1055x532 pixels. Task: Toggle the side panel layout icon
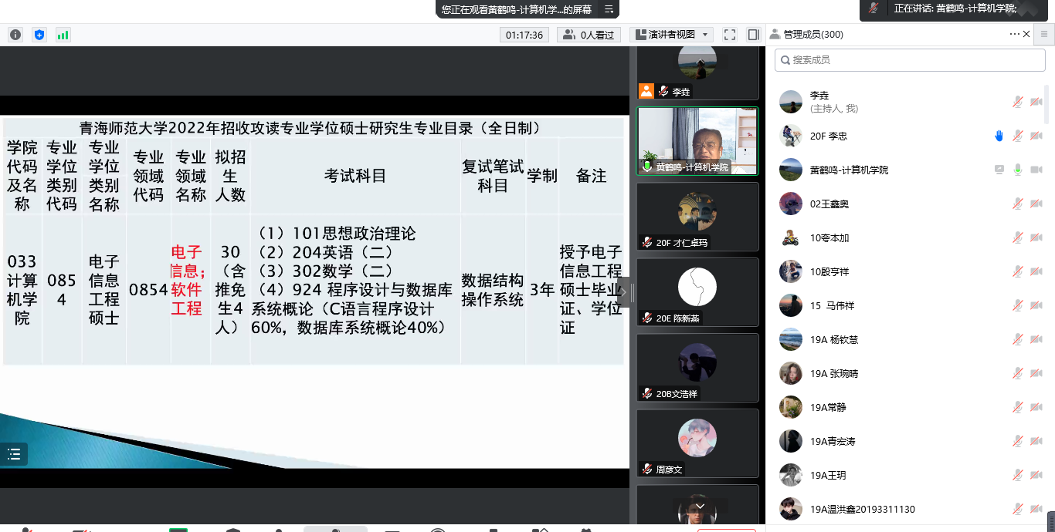754,35
